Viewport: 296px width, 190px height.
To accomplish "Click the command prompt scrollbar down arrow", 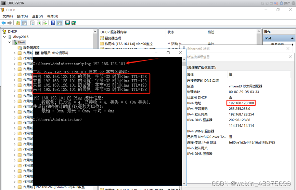I will click(x=184, y=184).
